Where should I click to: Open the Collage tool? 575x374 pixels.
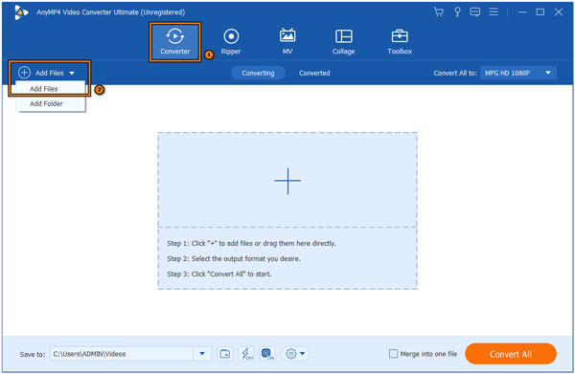pyautogui.click(x=343, y=42)
